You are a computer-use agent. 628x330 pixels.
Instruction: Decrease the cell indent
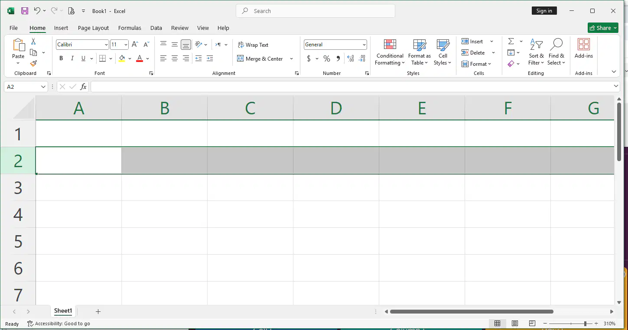(198, 58)
